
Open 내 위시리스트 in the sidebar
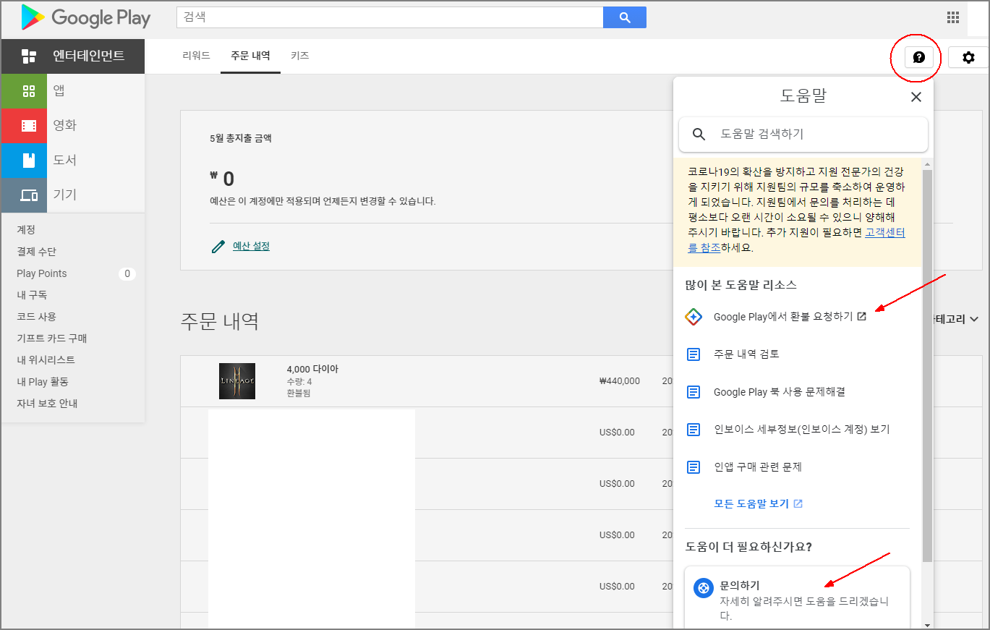point(46,360)
